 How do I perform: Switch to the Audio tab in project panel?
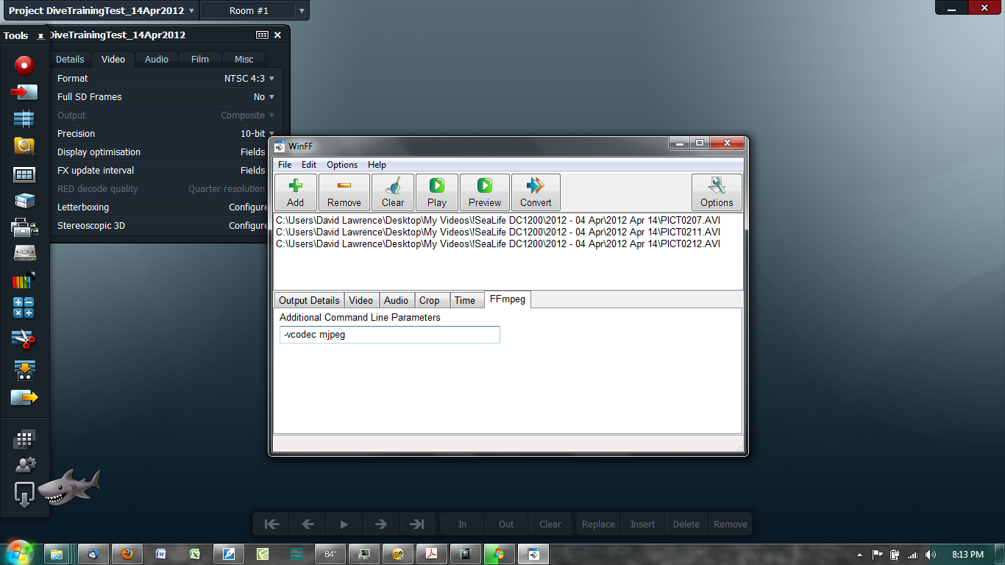156,59
